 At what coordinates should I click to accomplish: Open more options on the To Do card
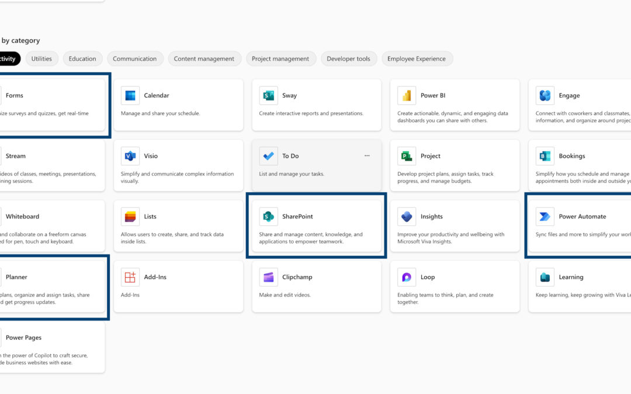click(367, 156)
